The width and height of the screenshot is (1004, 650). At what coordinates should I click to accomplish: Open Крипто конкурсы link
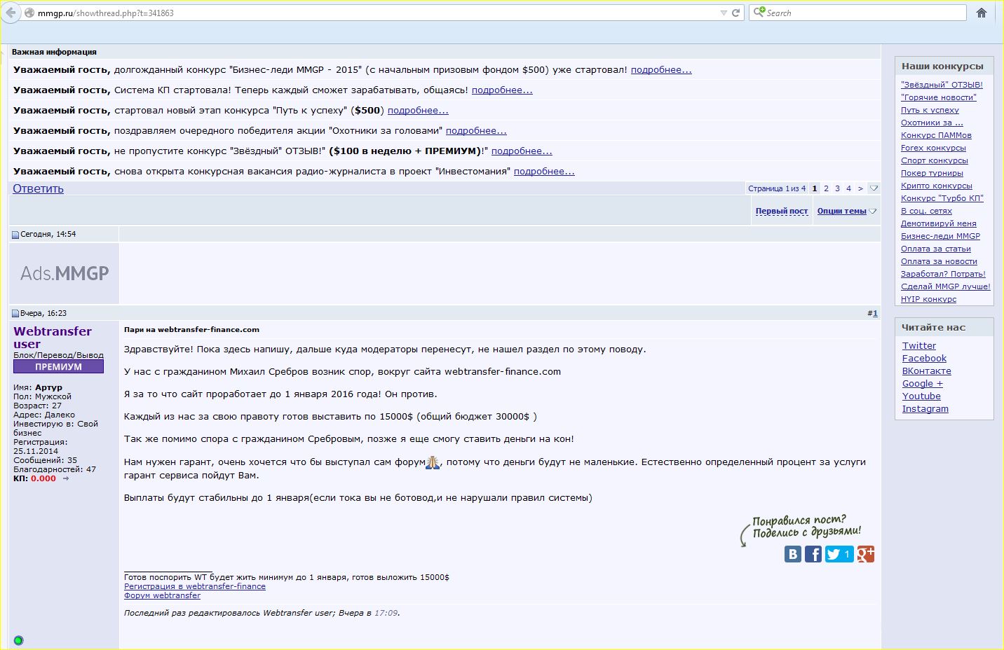936,186
